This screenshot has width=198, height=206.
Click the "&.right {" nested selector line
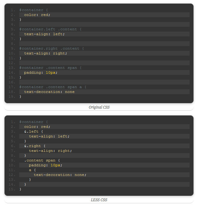[x=35, y=146]
